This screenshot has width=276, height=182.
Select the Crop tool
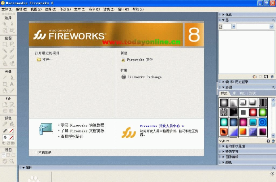pyautogui.click(x=12, y=30)
